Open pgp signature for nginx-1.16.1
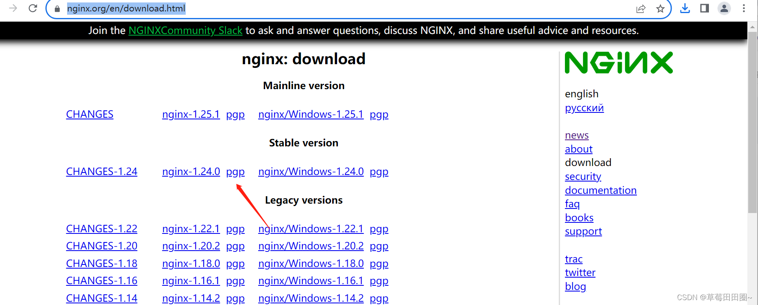The image size is (758, 305). (x=235, y=281)
